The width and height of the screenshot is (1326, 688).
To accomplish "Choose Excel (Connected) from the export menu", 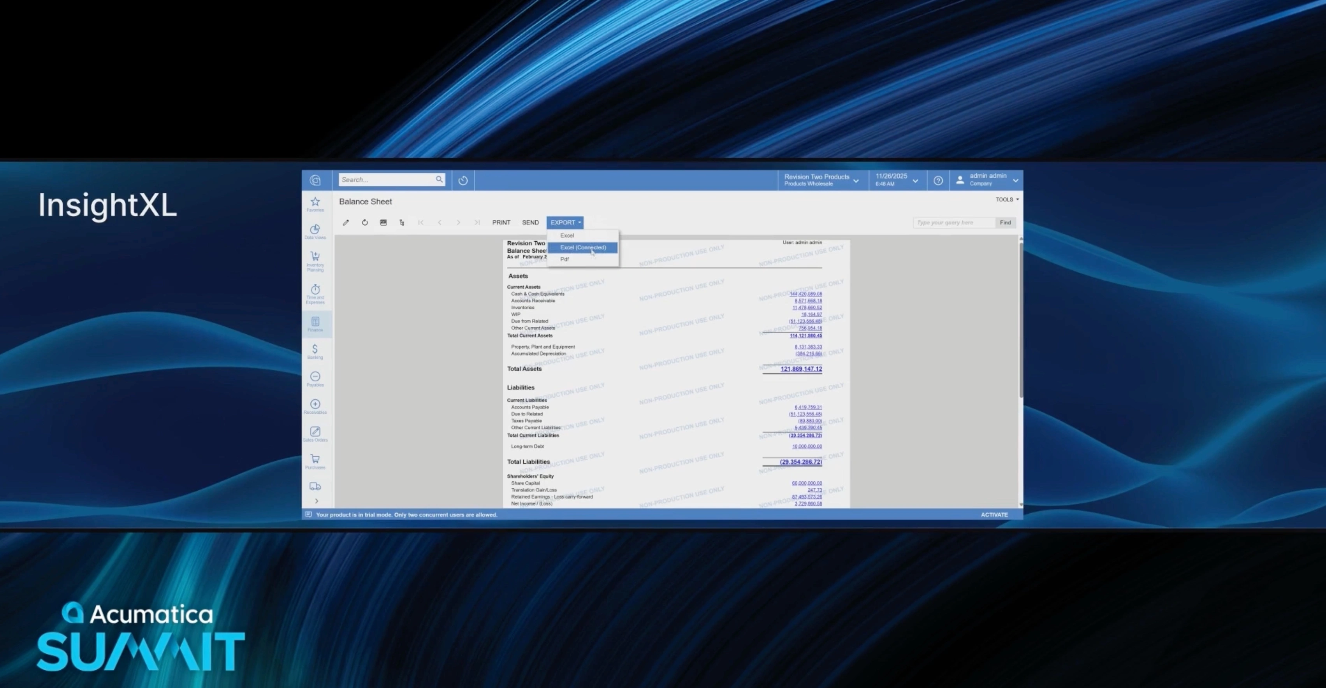I will click(582, 247).
